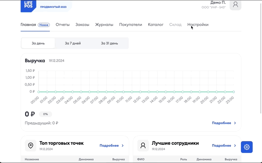Viewport: 262px width, 163px height.
Task: Click the Новое badge next to Главная
Action: click(44, 25)
